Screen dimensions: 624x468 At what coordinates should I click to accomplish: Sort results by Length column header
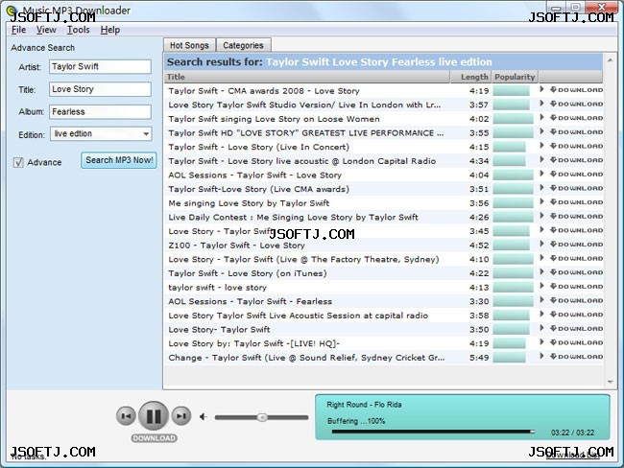click(x=471, y=77)
